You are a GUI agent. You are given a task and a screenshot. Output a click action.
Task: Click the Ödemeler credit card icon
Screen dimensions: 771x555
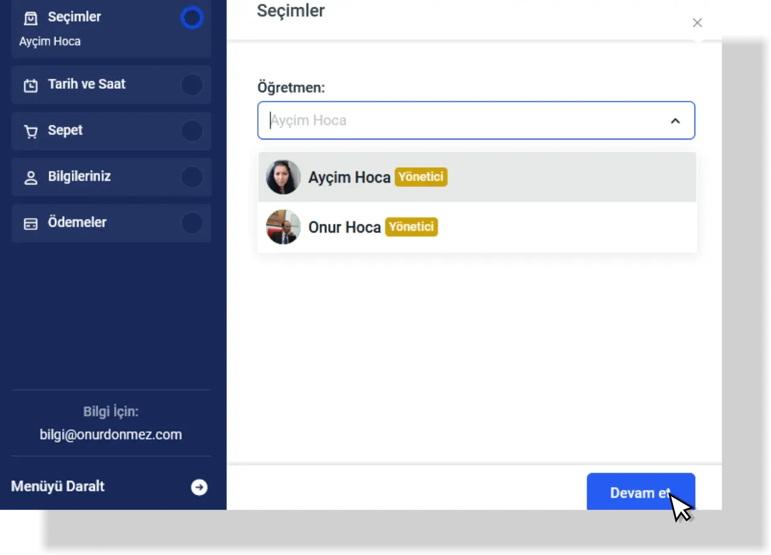[x=30, y=223]
